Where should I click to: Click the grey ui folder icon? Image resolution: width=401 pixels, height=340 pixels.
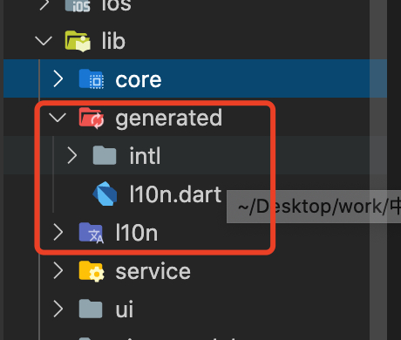(x=91, y=309)
